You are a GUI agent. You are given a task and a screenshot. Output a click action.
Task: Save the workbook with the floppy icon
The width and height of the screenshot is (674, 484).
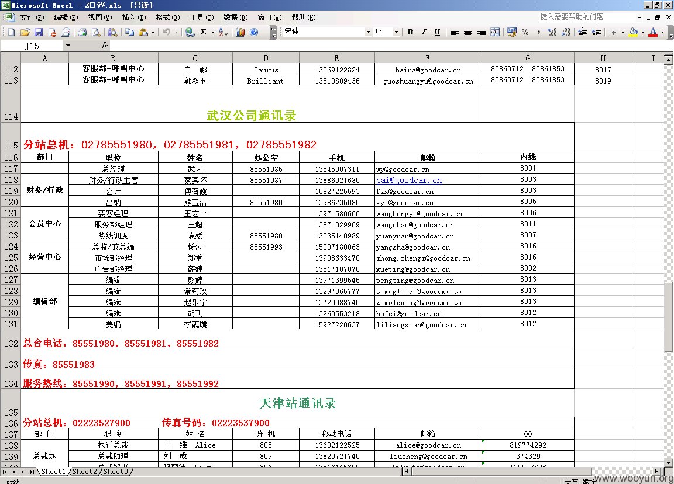(39, 32)
